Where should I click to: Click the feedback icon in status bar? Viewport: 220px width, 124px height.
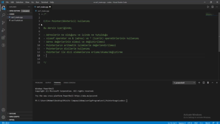tap(213, 123)
